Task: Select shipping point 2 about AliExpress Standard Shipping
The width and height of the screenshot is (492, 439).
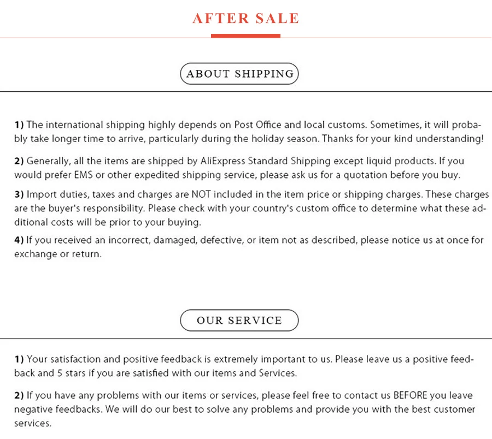Action: [239, 168]
